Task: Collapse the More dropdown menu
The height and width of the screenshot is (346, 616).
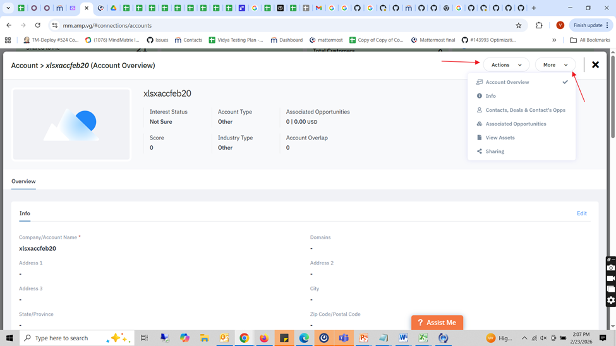Action: (x=555, y=65)
